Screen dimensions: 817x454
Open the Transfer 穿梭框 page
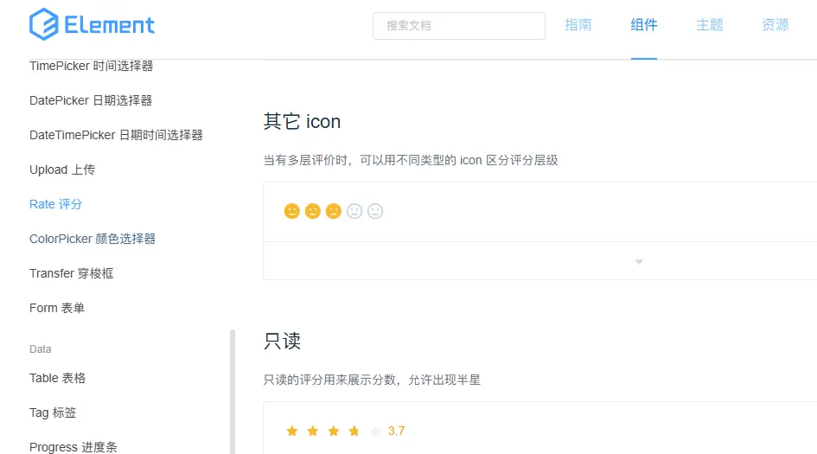point(72,273)
